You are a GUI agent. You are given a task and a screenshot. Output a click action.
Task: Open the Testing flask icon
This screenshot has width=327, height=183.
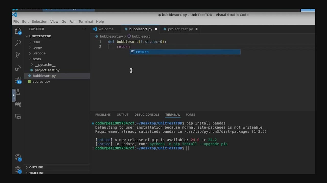pyautogui.click(x=18, y=92)
